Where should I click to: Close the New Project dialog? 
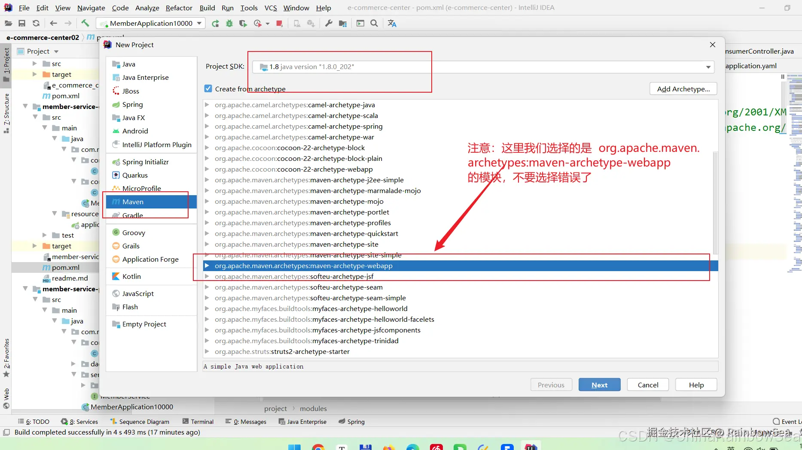click(x=713, y=45)
